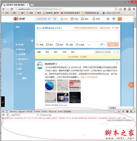Open the Amazon extension icon
The image size is (137, 141).
point(125,9)
